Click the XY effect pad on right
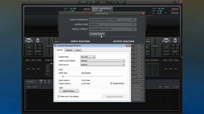Image resolution: width=204 pixels, height=114 pixels. click(x=152, y=69)
